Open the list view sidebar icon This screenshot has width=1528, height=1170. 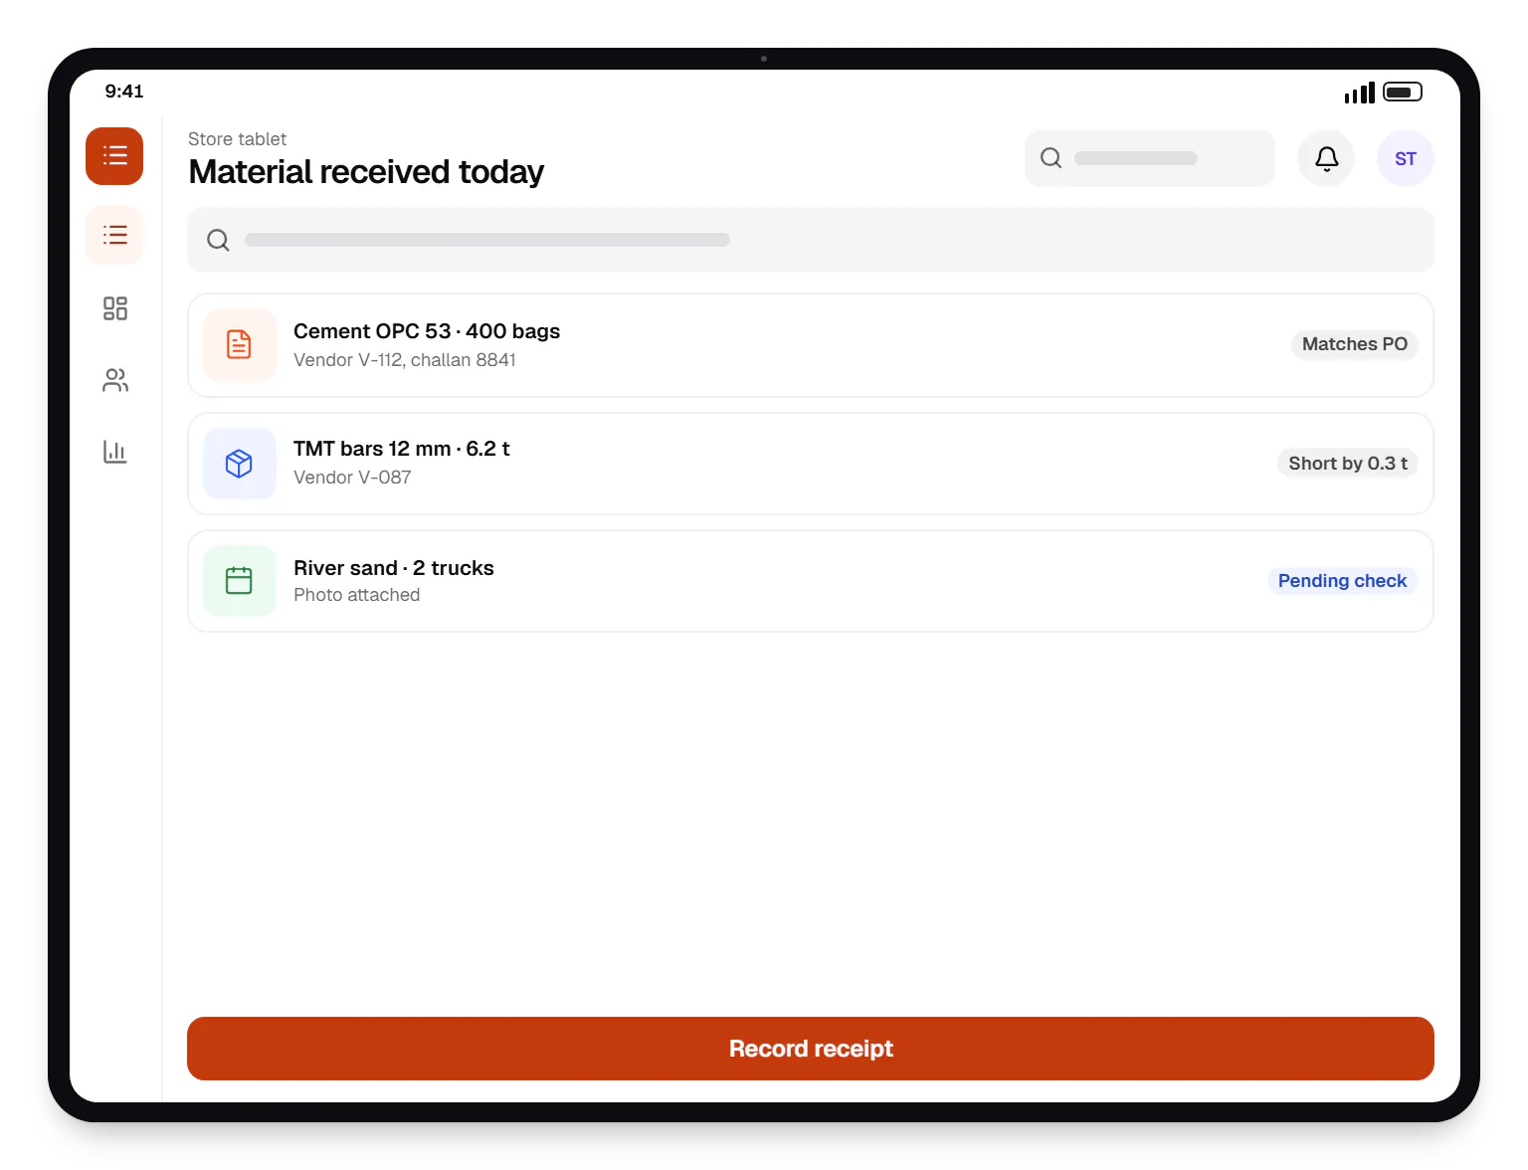pyautogui.click(x=114, y=235)
